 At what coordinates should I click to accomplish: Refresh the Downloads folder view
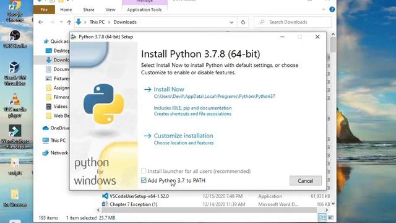coord(243,22)
